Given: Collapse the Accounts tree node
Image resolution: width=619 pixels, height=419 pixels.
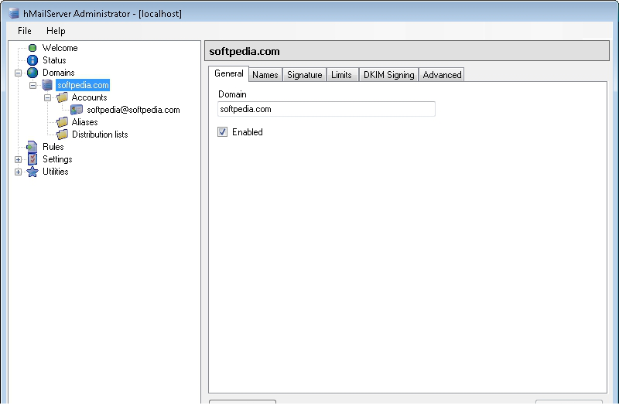Looking at the screenshot, I should point(47,97).
